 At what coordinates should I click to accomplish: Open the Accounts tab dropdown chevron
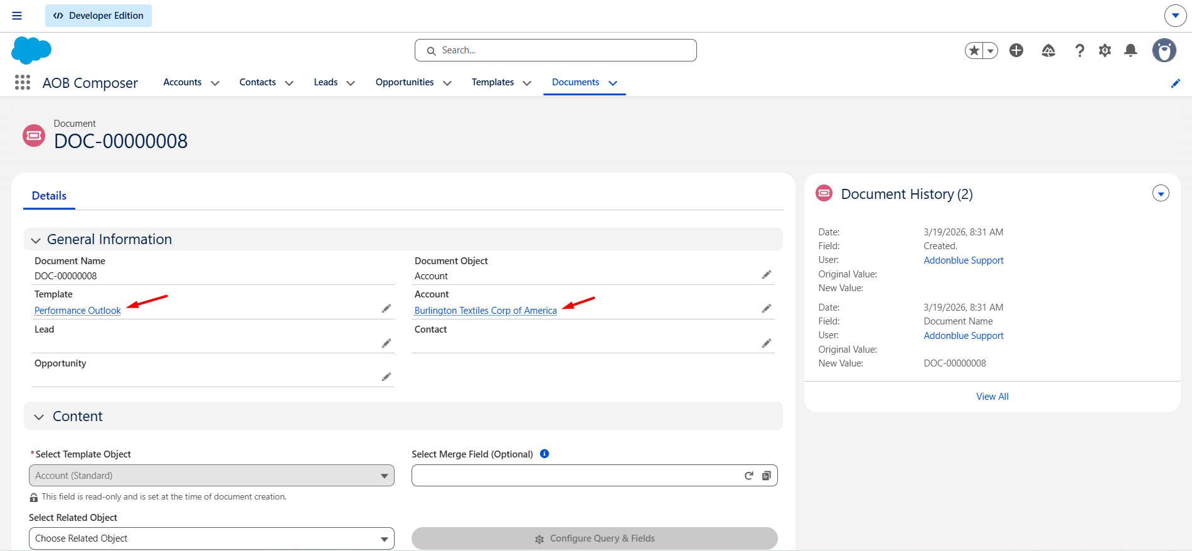[x=215, y=83]
